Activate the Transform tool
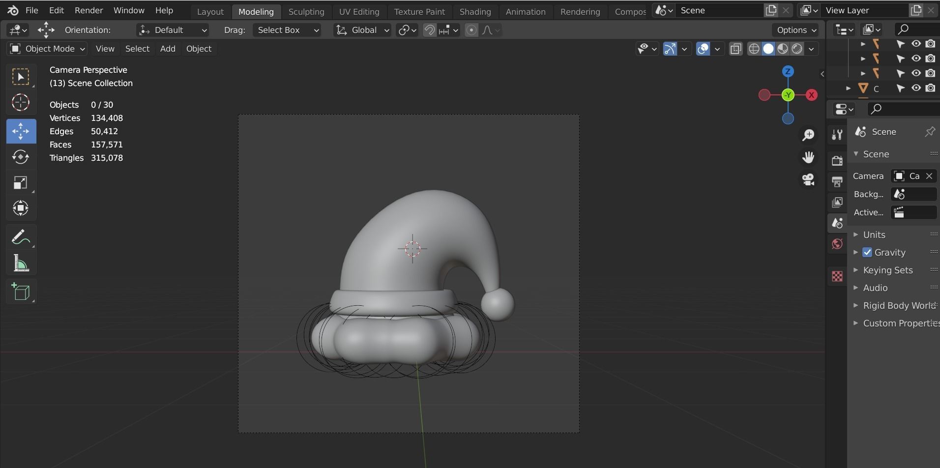 click(21, 208)
